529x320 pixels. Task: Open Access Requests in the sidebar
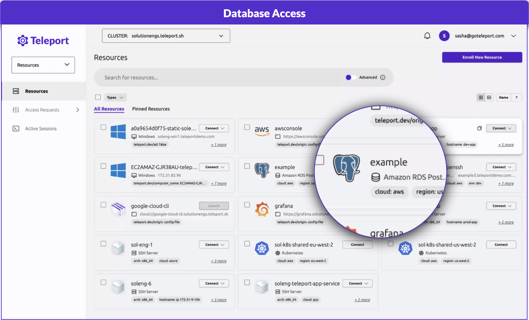pyautogui.click(x=44, y=110)
